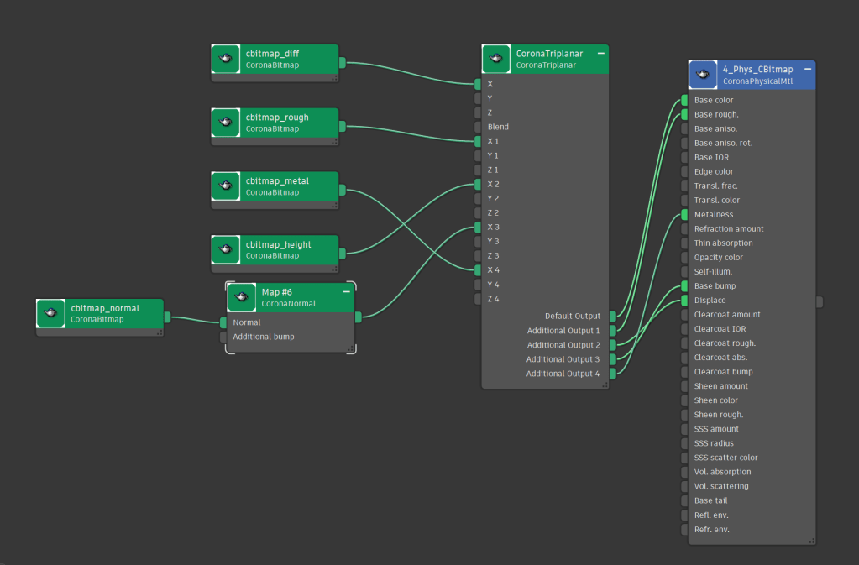Collapse the CoronaTriplanar node with minus button
Image resolution: width=859 pixels, height=565 pixels.
601,53
